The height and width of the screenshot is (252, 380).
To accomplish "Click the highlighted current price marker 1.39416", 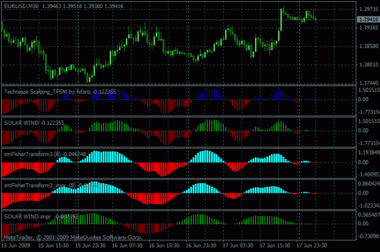I will point(368,19).
